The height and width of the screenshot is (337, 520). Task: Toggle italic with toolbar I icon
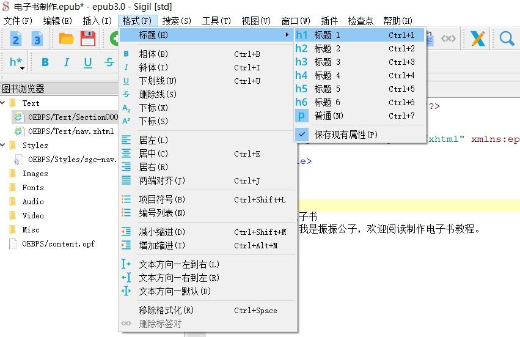(67, 62)
